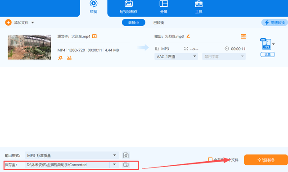Open the 短视频制作 tab
This screenshot has width=288, height=172.
coord(128,7)
